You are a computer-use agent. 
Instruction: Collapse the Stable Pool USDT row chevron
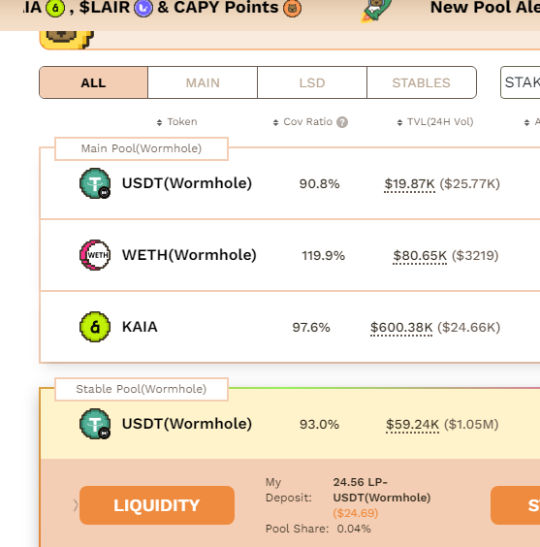(76, 505)
